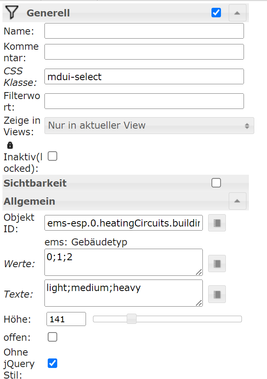The image size is (267, 379).
Task: Tick the Sichtbarkeit section checkbox
Action: [x=216, y=183]
